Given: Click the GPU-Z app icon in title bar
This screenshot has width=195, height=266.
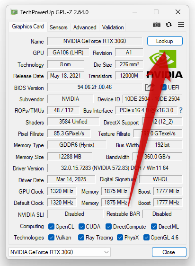Looking at the screenshot, I should (x=14, y=12).
